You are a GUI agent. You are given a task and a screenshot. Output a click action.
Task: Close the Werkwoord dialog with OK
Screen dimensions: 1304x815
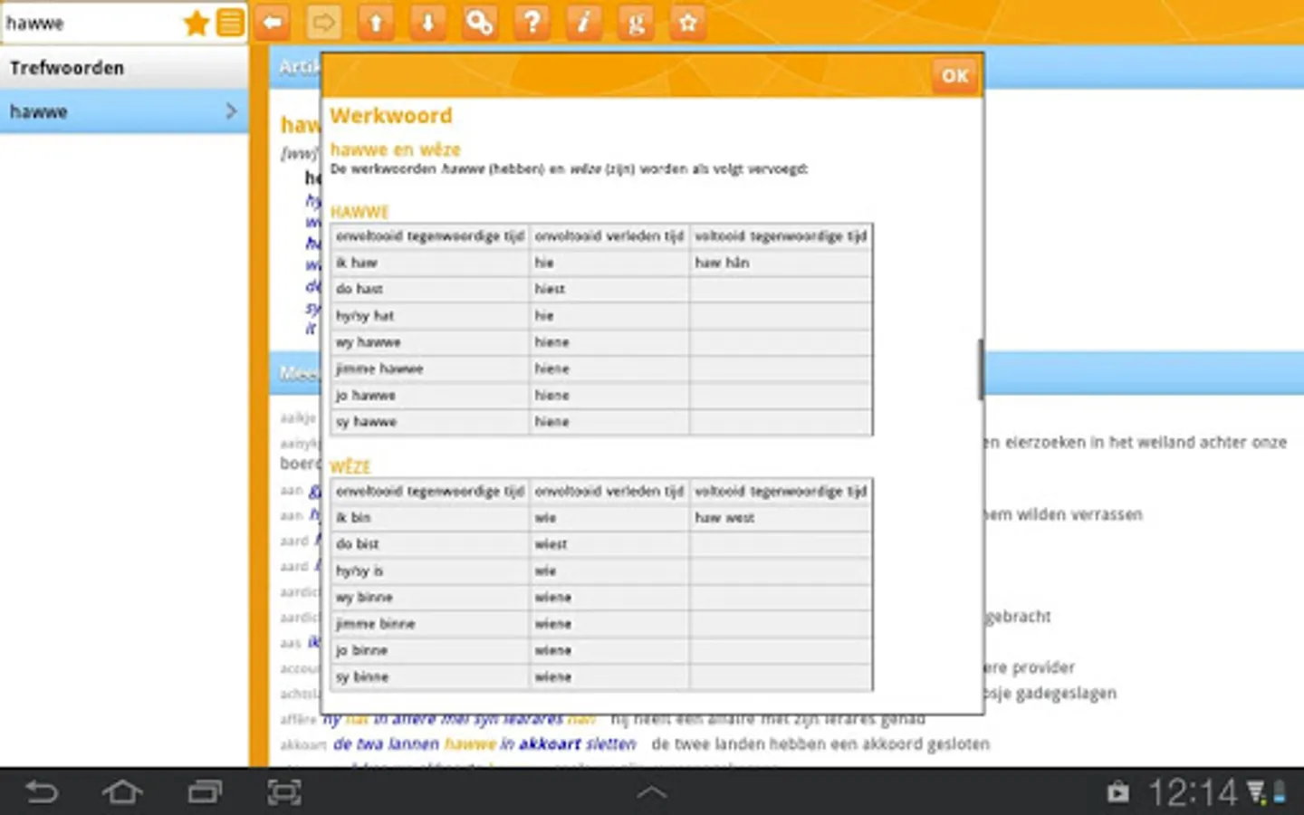[x=954, y=76]
